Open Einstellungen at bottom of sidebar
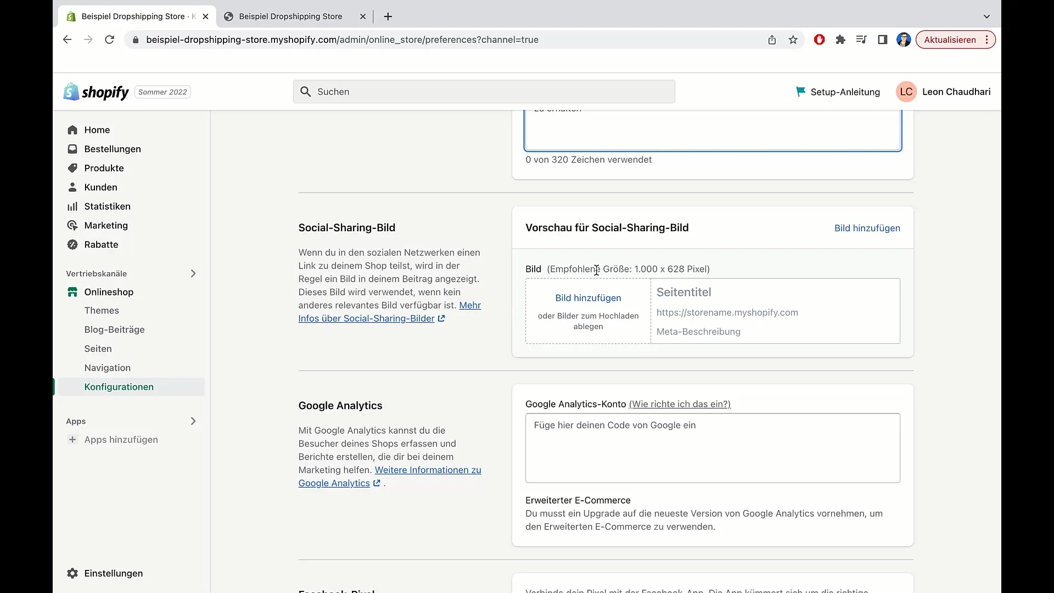1054x593 pixels. tap(113, 573)
